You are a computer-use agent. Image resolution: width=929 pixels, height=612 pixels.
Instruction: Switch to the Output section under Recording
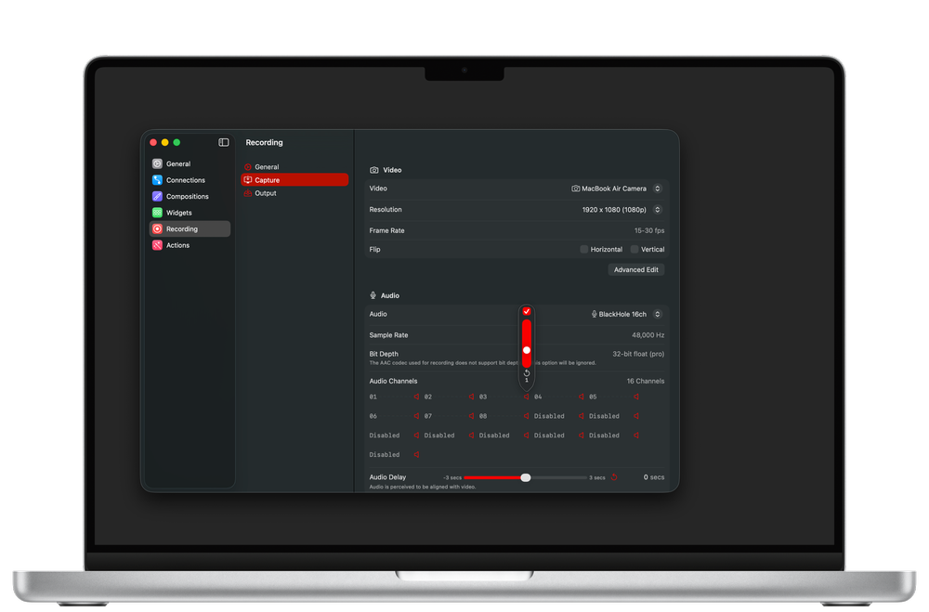(294, 193)
